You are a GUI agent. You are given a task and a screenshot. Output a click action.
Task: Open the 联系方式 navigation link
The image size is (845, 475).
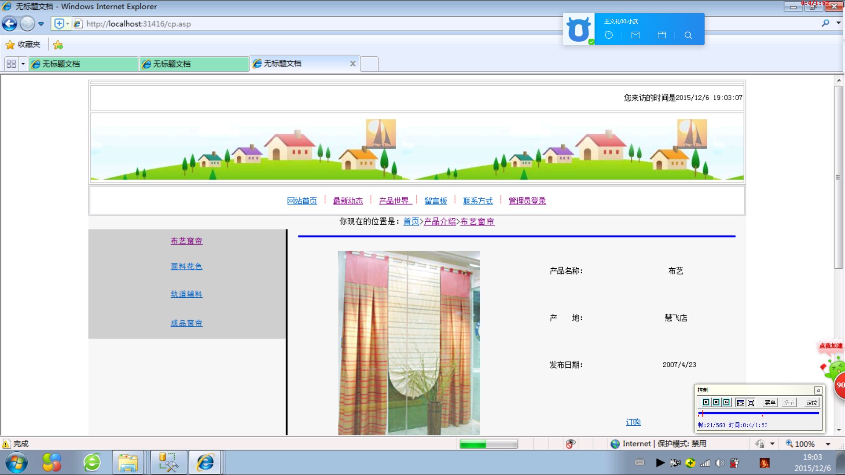tap(478, 201)
